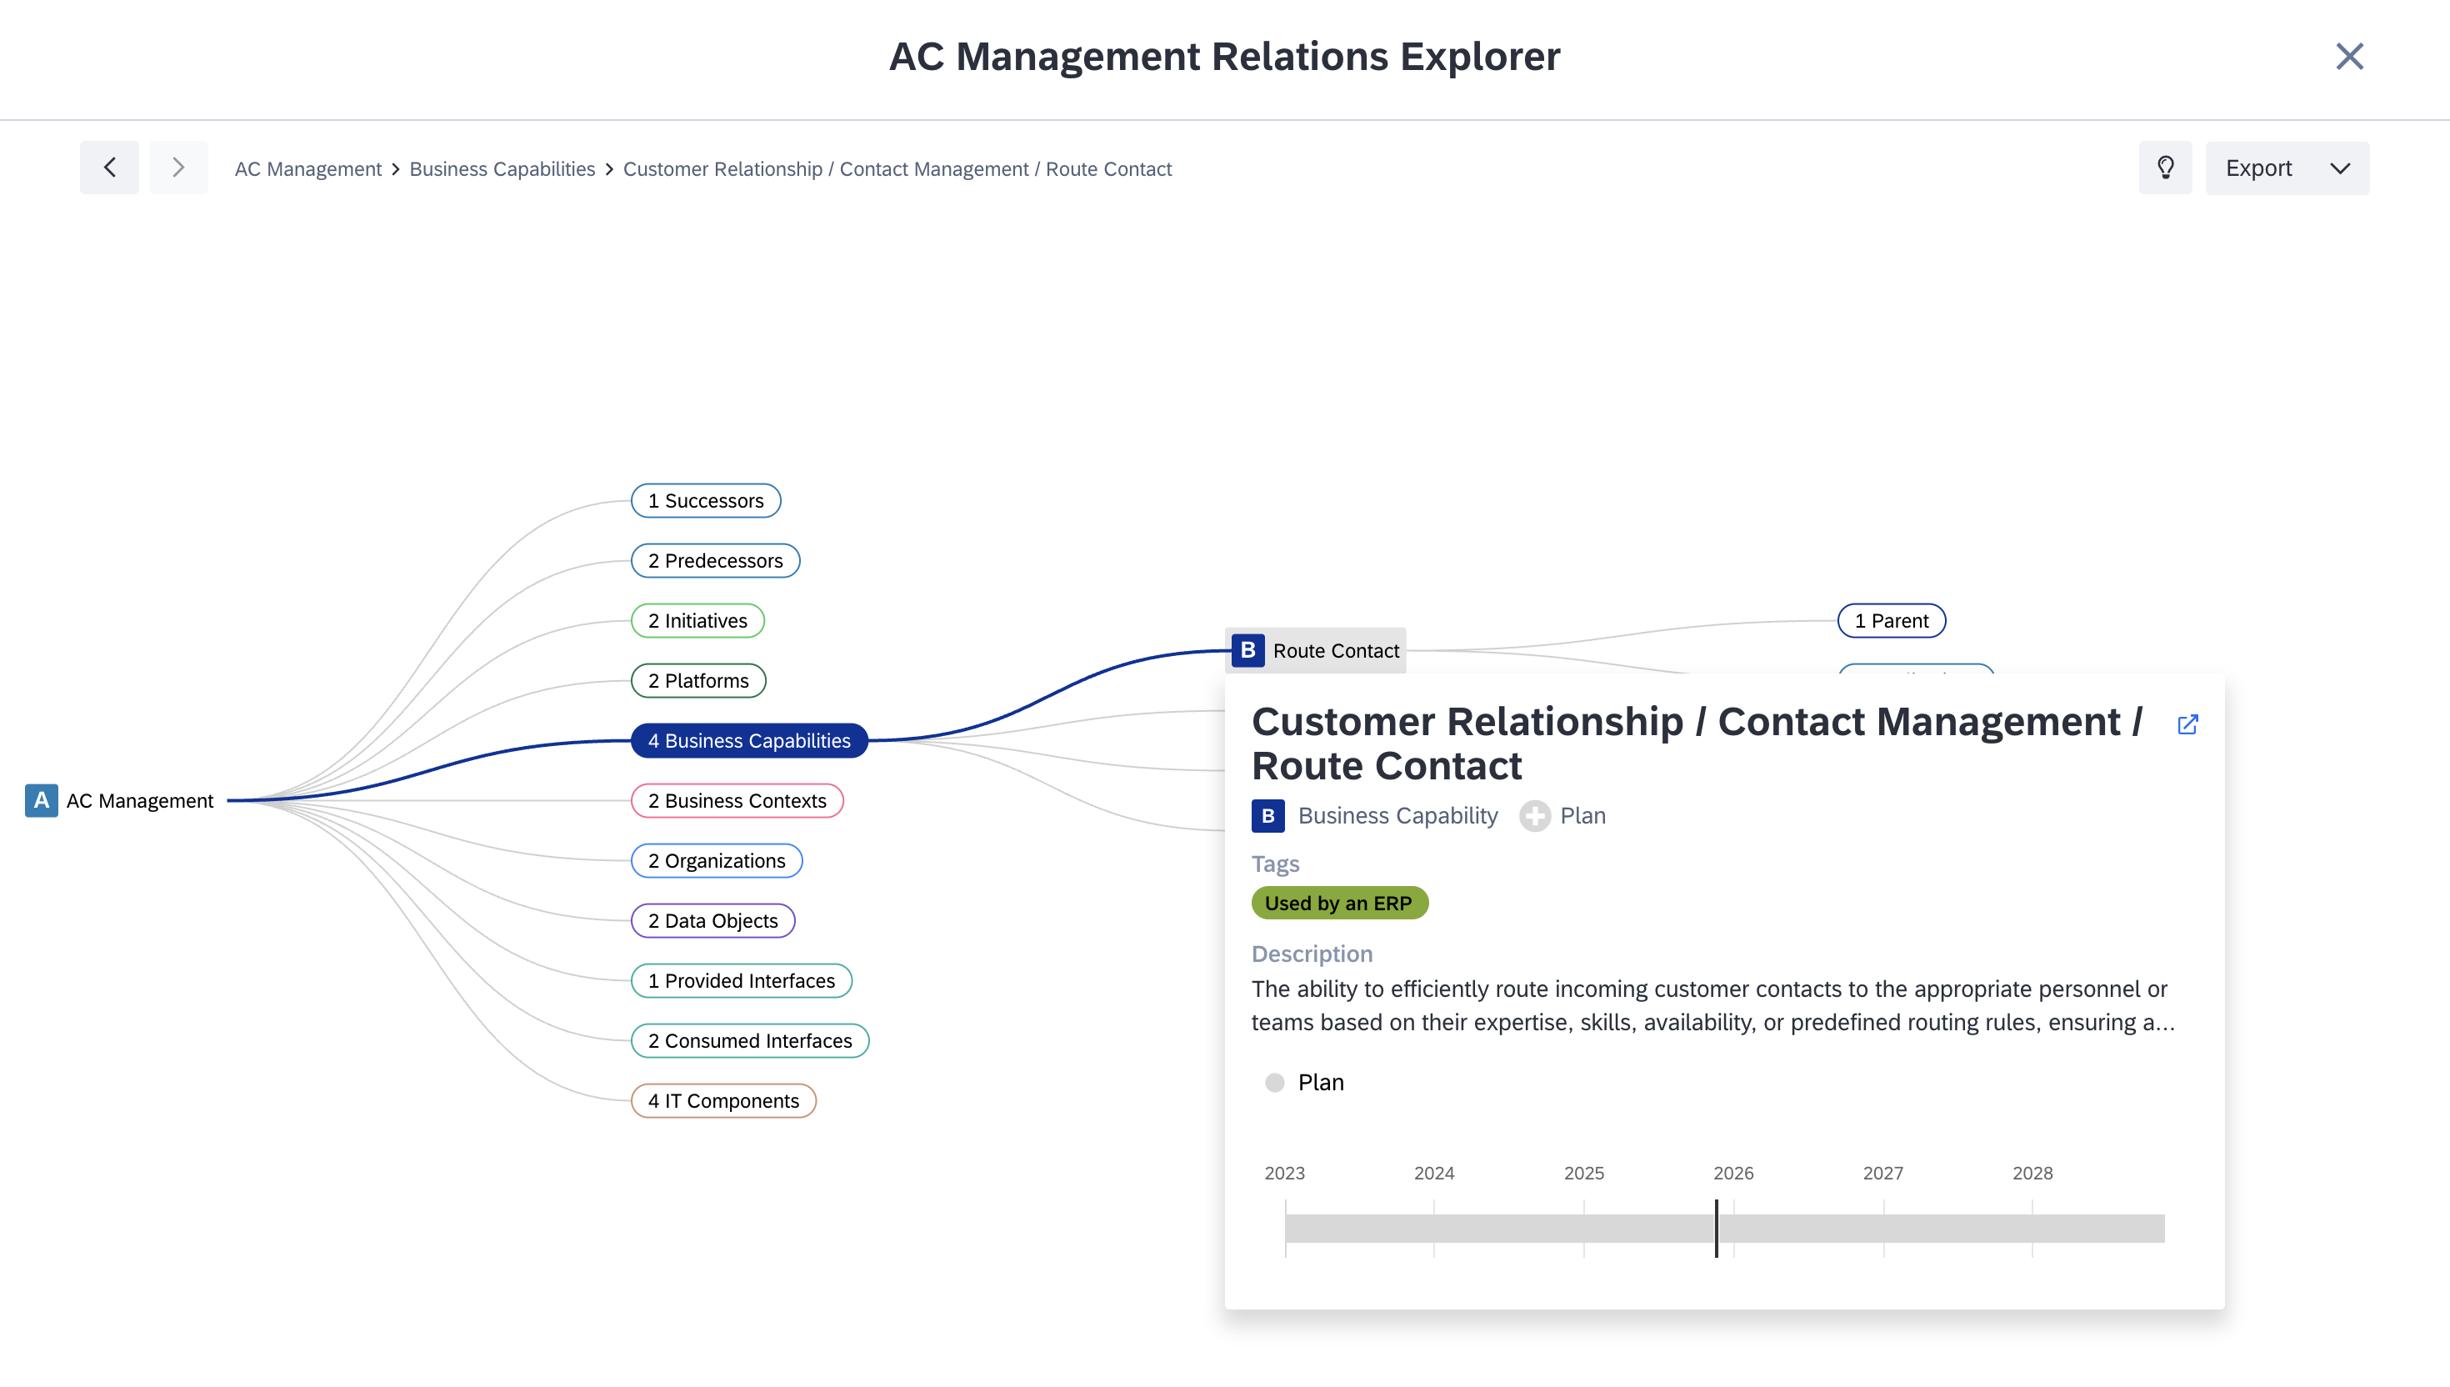Click the blue A icon for AC Management

coord(41,800)
